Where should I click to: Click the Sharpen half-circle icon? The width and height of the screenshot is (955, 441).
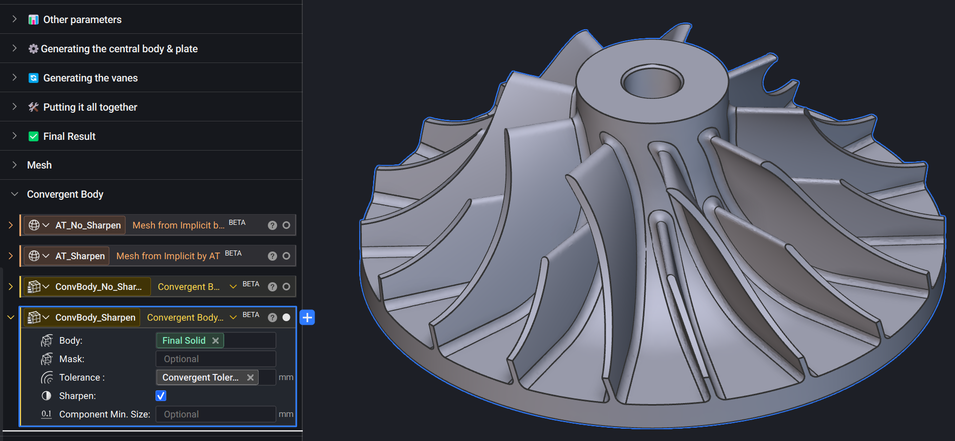(47, 396)
